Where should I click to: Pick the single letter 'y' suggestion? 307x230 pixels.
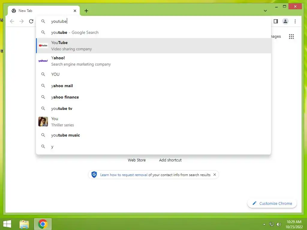click(x=153, y=146)
